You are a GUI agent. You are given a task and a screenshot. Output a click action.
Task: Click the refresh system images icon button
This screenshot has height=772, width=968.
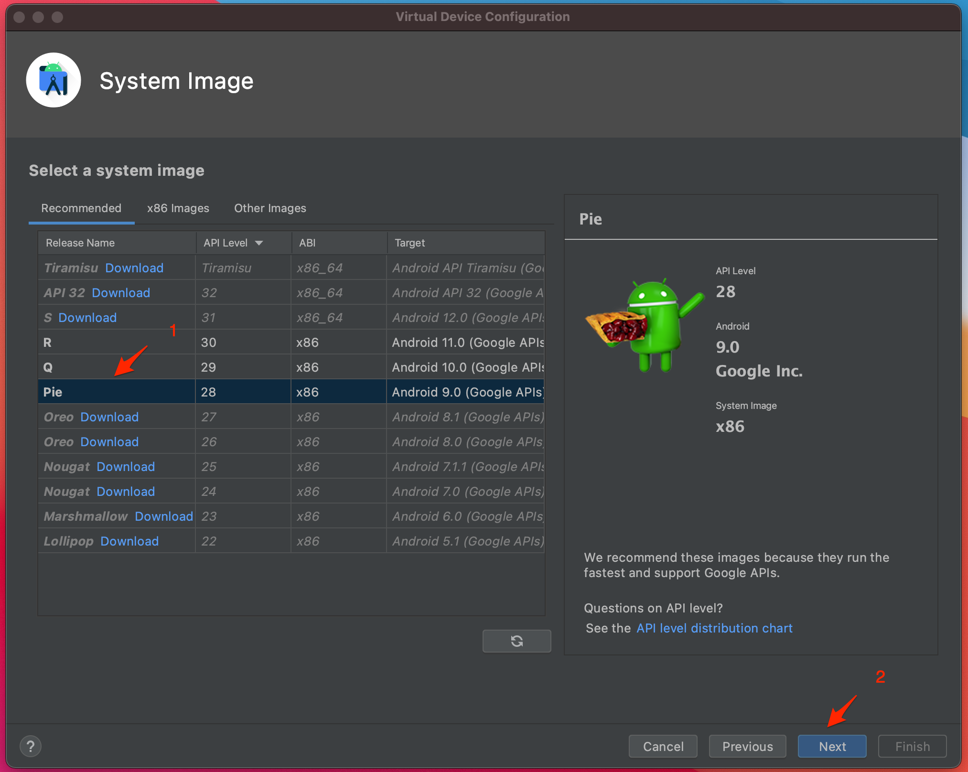click(x=516, y=641)
